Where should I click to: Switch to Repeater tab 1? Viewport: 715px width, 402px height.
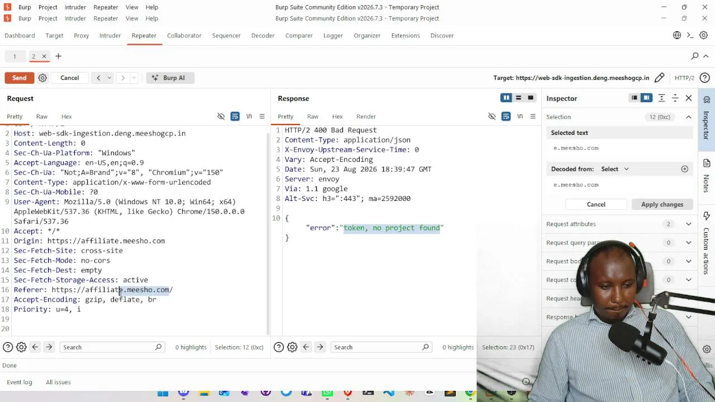15,56
